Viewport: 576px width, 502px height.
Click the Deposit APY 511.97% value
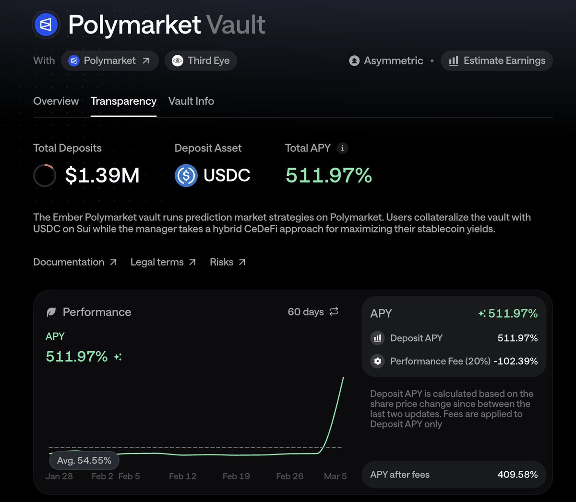point(517,338)
